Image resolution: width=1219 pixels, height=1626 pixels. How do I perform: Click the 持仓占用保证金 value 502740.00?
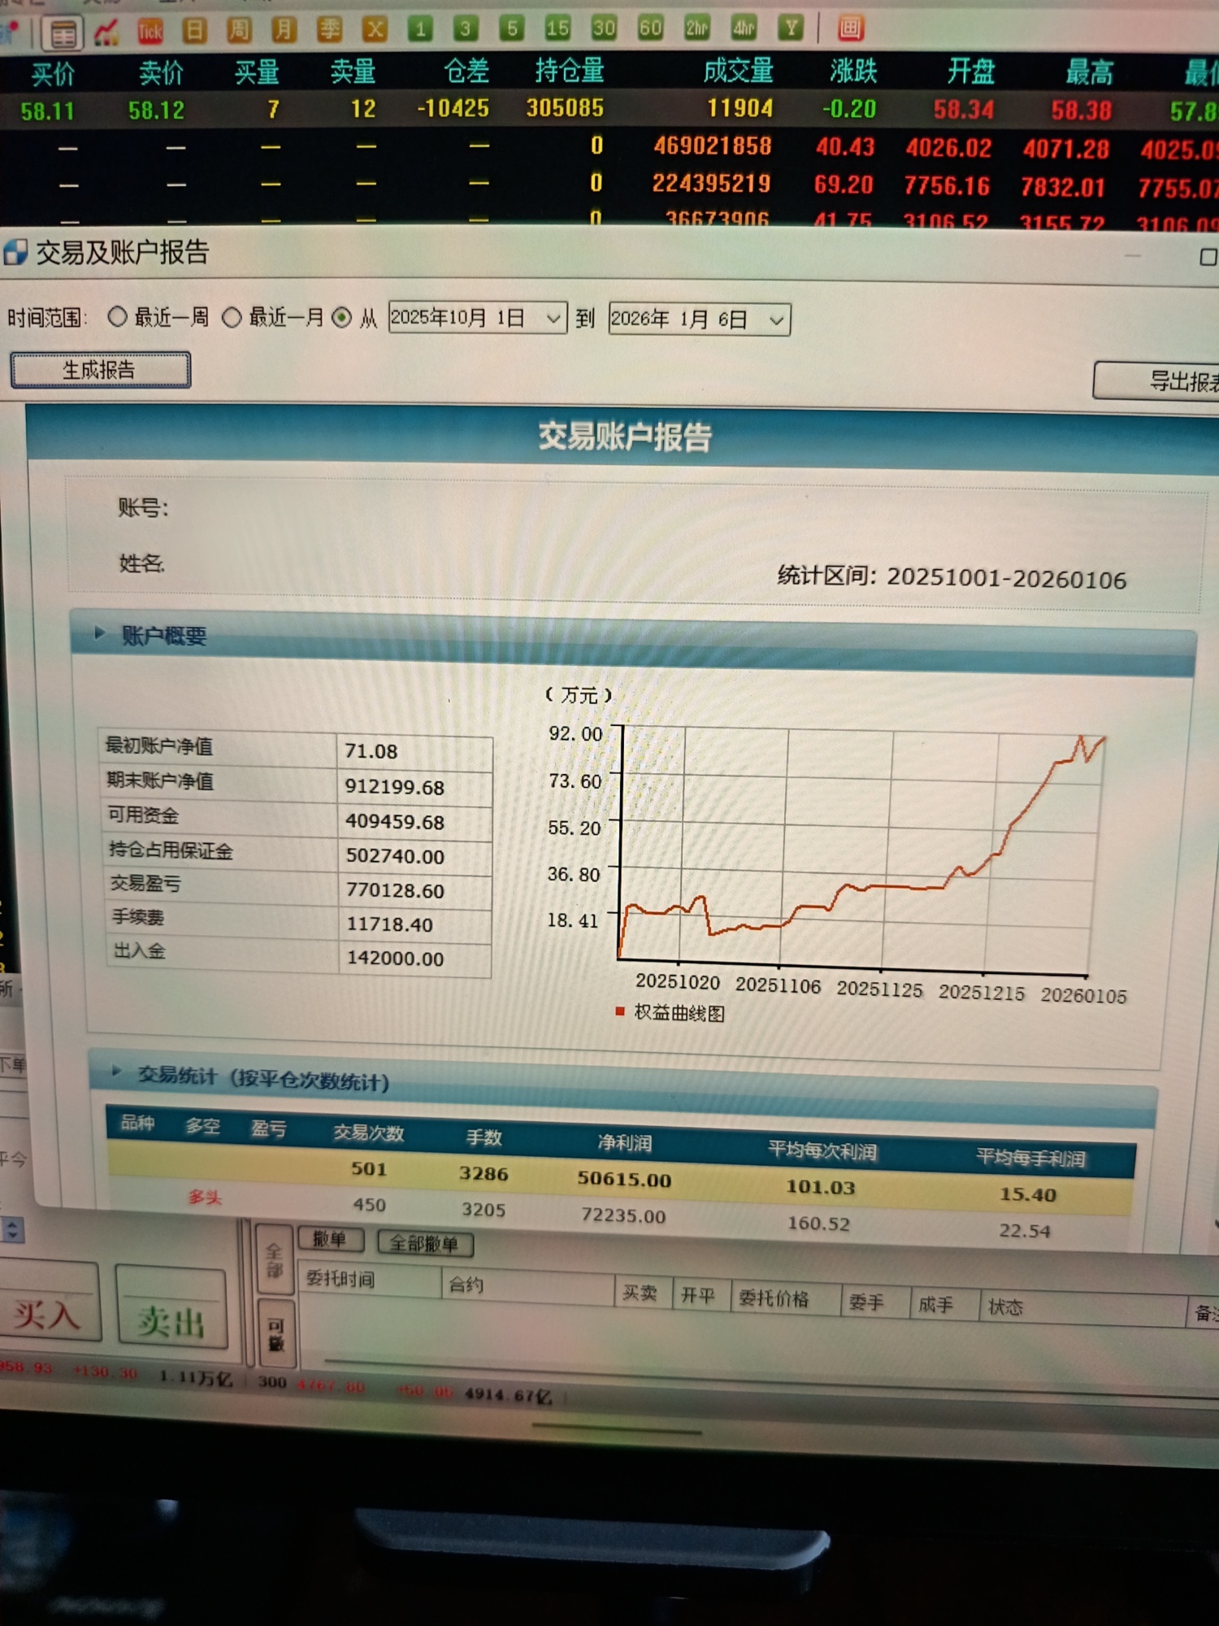click(x=395, y=856)
